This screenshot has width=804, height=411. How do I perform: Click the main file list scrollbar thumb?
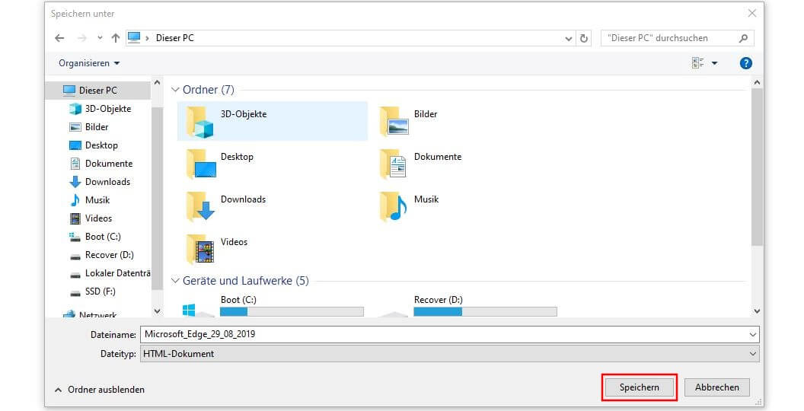757,167
